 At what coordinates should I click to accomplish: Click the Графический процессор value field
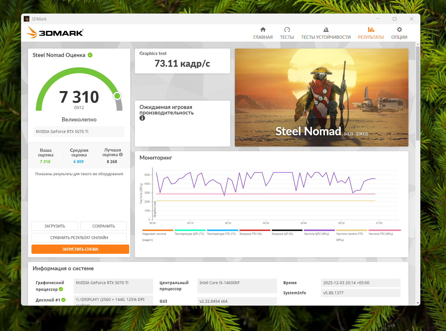[113, 286]
